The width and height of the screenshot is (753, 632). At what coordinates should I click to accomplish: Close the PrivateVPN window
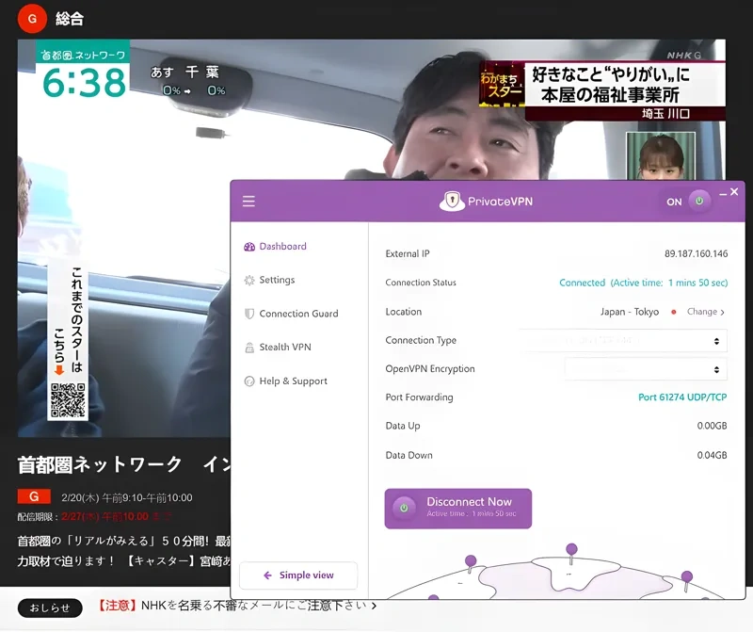[x=734, y=192]
